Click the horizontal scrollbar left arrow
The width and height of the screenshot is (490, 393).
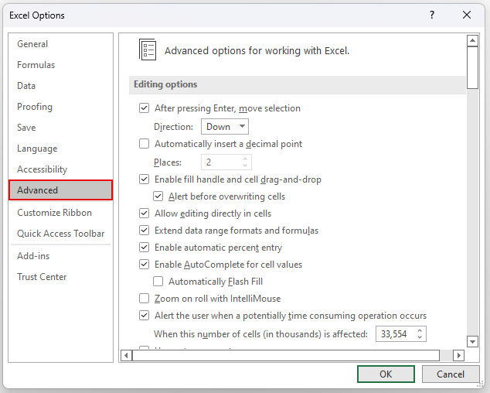(124, 355)
